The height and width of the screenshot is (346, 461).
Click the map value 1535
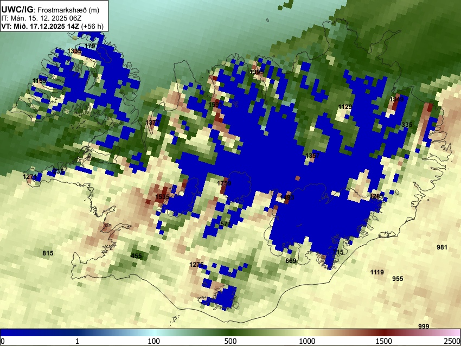coord(162,196)
